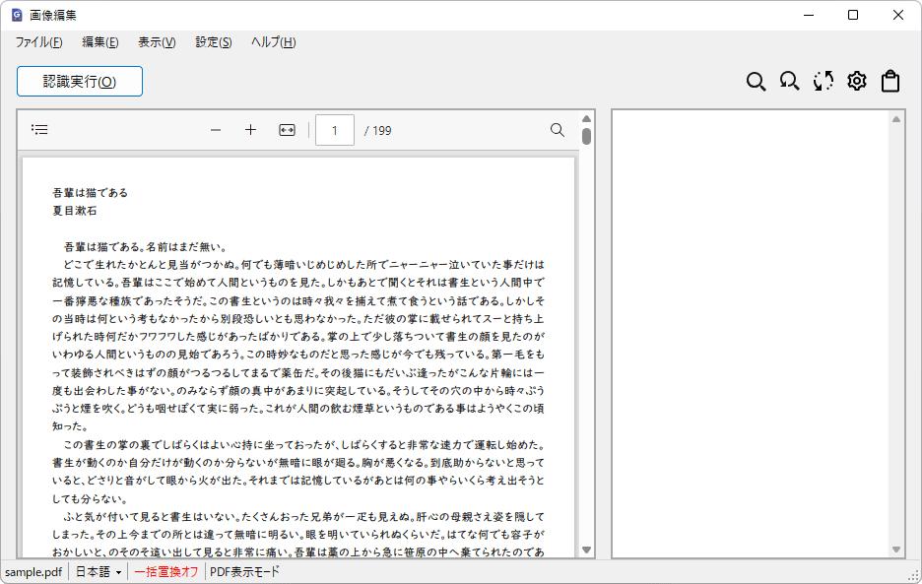Click PDF表示モード in the status bar
Screen dimensions: 922x584
pos(244,571)
